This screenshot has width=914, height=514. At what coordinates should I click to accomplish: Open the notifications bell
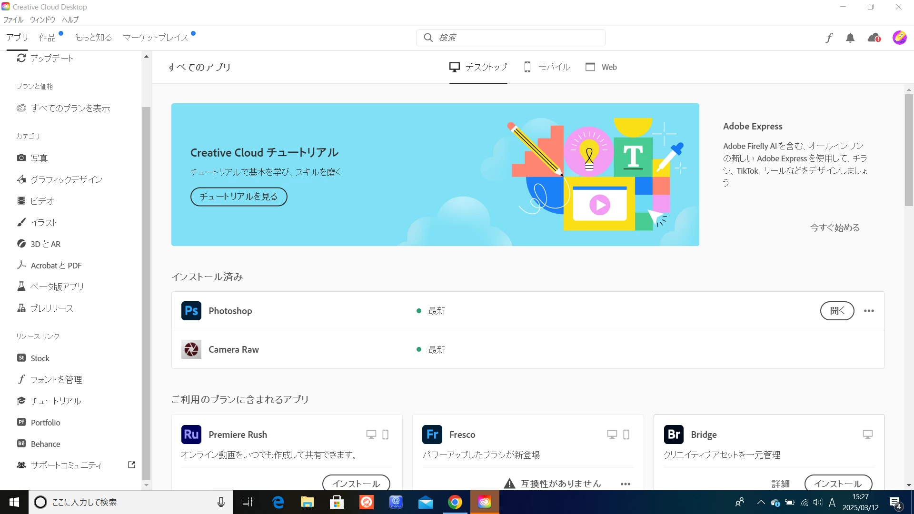(850, 38)
